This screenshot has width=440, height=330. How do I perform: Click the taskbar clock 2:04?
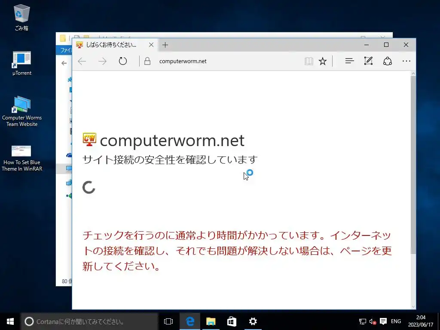click(421, 321)
